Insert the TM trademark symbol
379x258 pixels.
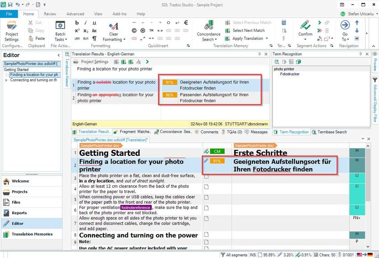pyautogui.click(x=151, y=30)
